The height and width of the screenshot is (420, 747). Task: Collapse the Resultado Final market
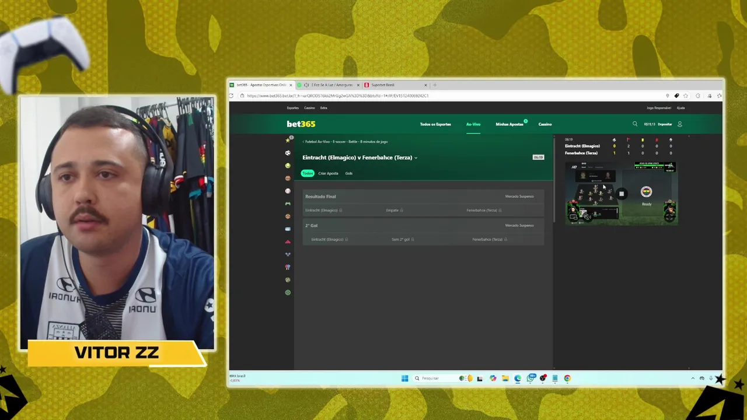click(423, 197)
